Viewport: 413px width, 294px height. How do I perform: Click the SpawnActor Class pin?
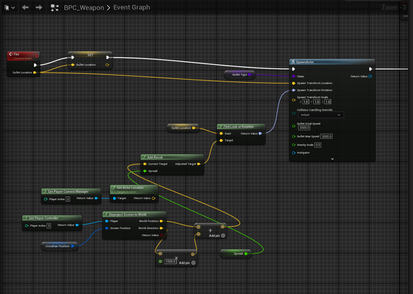click(x=294, y=76)
